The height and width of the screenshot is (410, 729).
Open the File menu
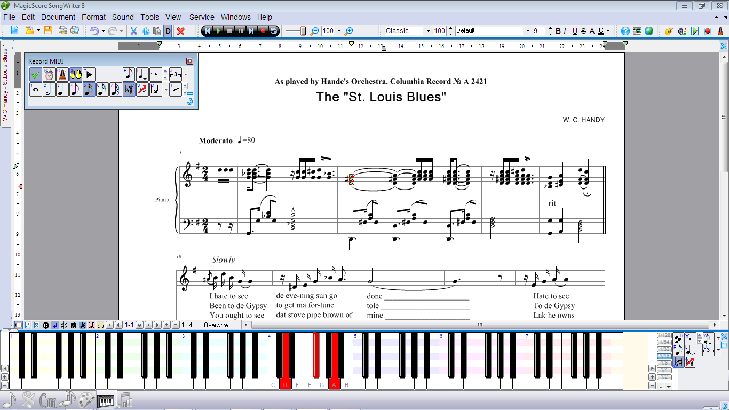[9, 17]
